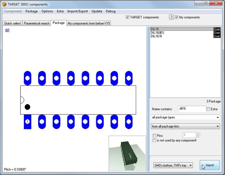Open the Package menu
Image resolution: width=225 pixels, height=175 pixels.
click(x=31, y=11)
